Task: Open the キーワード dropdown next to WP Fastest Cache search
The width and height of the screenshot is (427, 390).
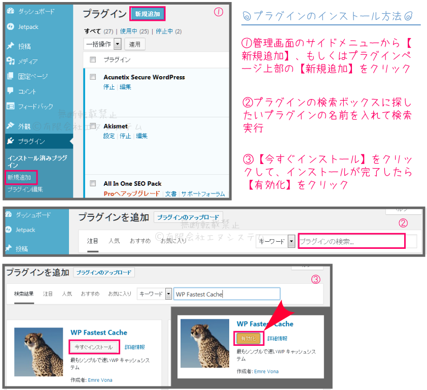Action: [154, 294]
